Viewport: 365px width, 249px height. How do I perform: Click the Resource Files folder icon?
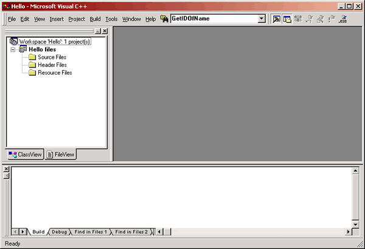[32, 72]
